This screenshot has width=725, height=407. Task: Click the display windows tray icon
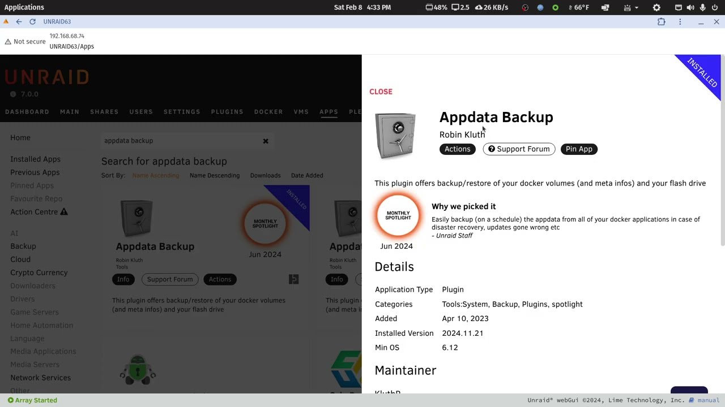point(605,7)
